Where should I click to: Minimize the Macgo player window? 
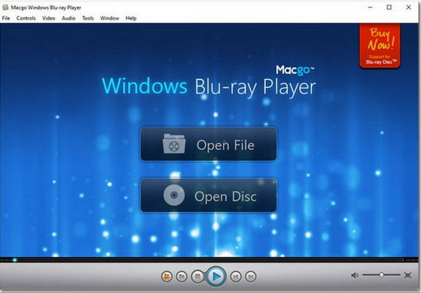click(370, 7)
